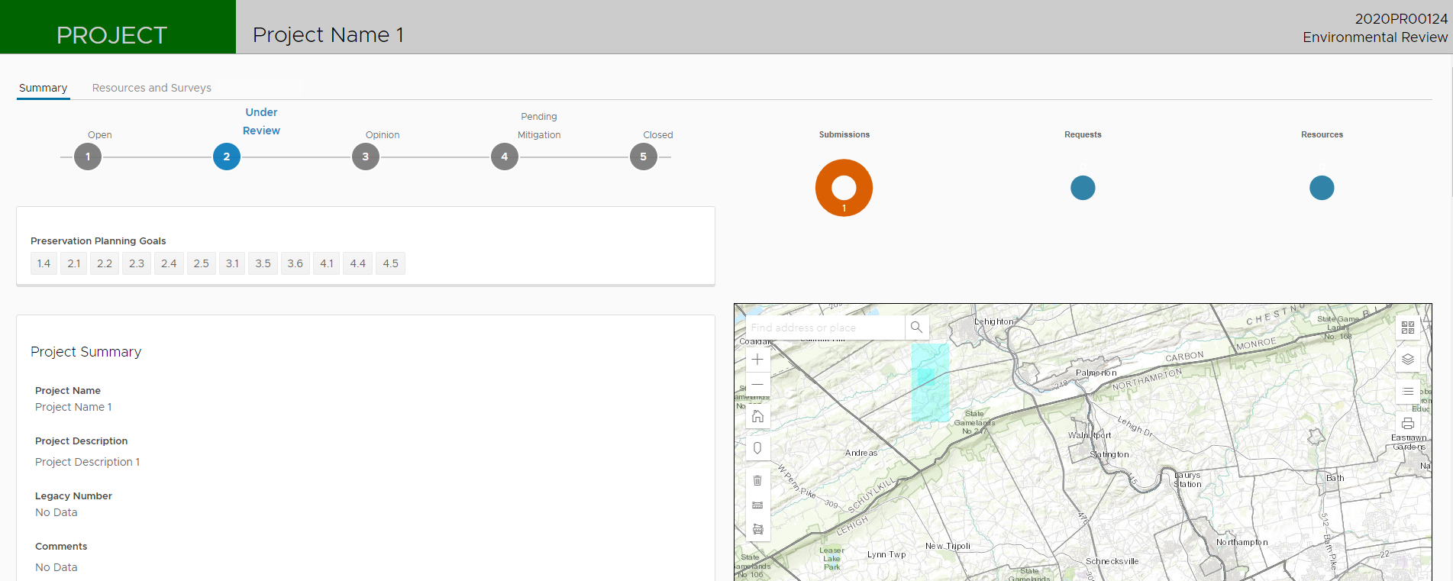
Task: Select preservation planning goal 4.5
Action: coord(390,263)
